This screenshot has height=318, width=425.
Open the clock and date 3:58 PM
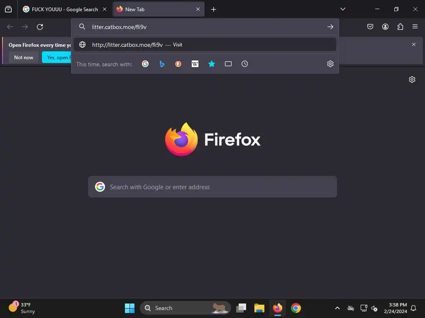click(396, 308)
